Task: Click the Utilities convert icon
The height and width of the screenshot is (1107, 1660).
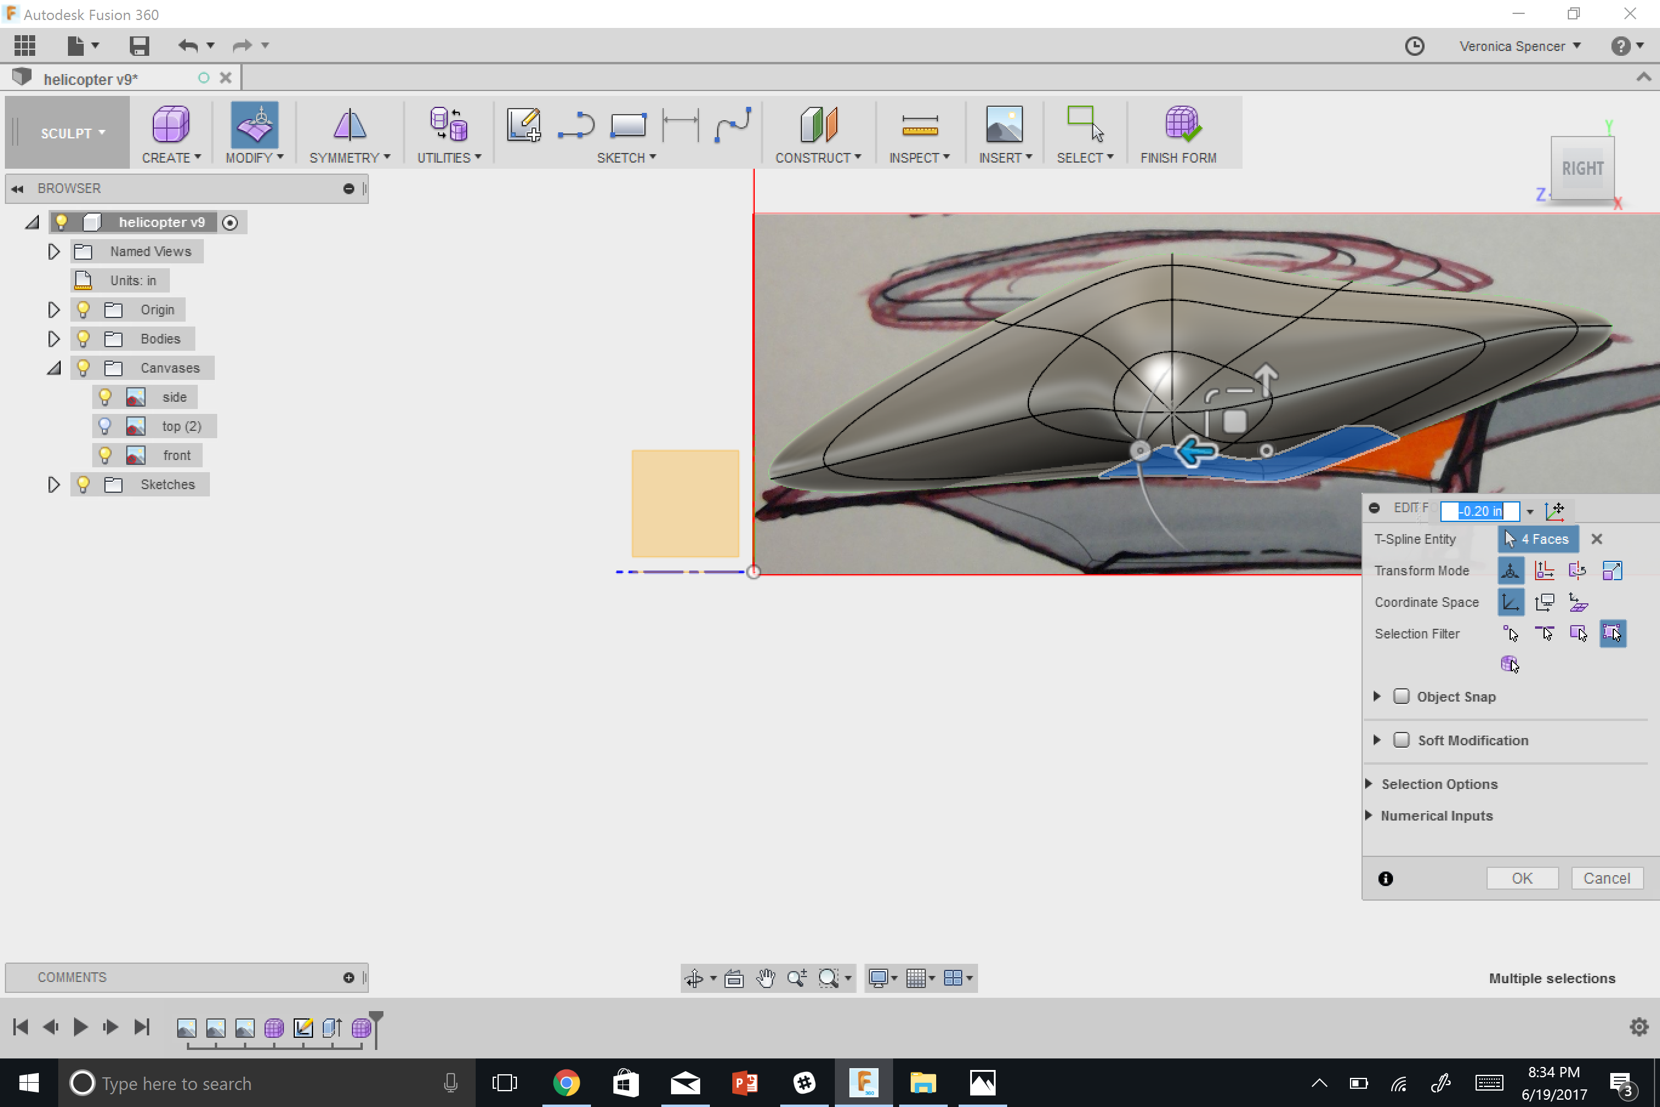Action: (x=449, y=125)
